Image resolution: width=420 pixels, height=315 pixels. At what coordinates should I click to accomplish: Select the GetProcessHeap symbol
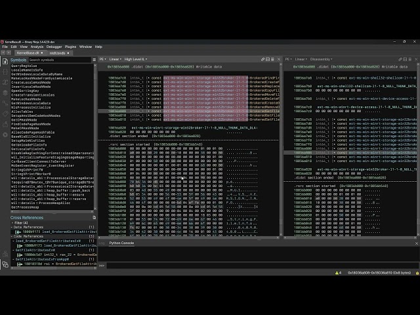coord(25,207)
